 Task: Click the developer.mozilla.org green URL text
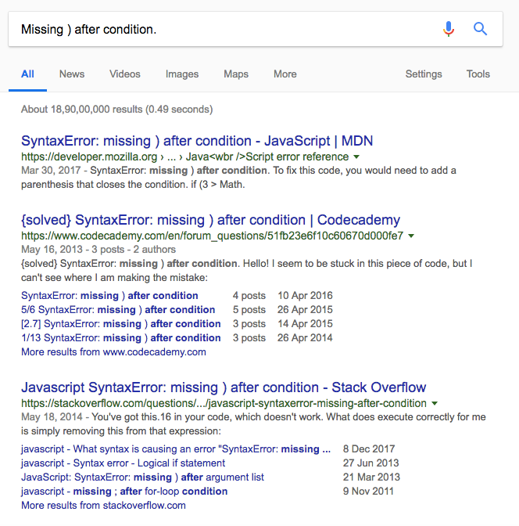[x=185, y=157]
